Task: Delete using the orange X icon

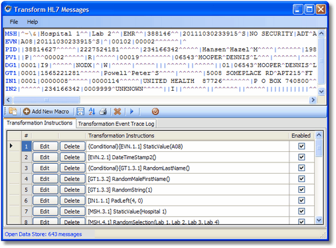Action: pos(118,112)
